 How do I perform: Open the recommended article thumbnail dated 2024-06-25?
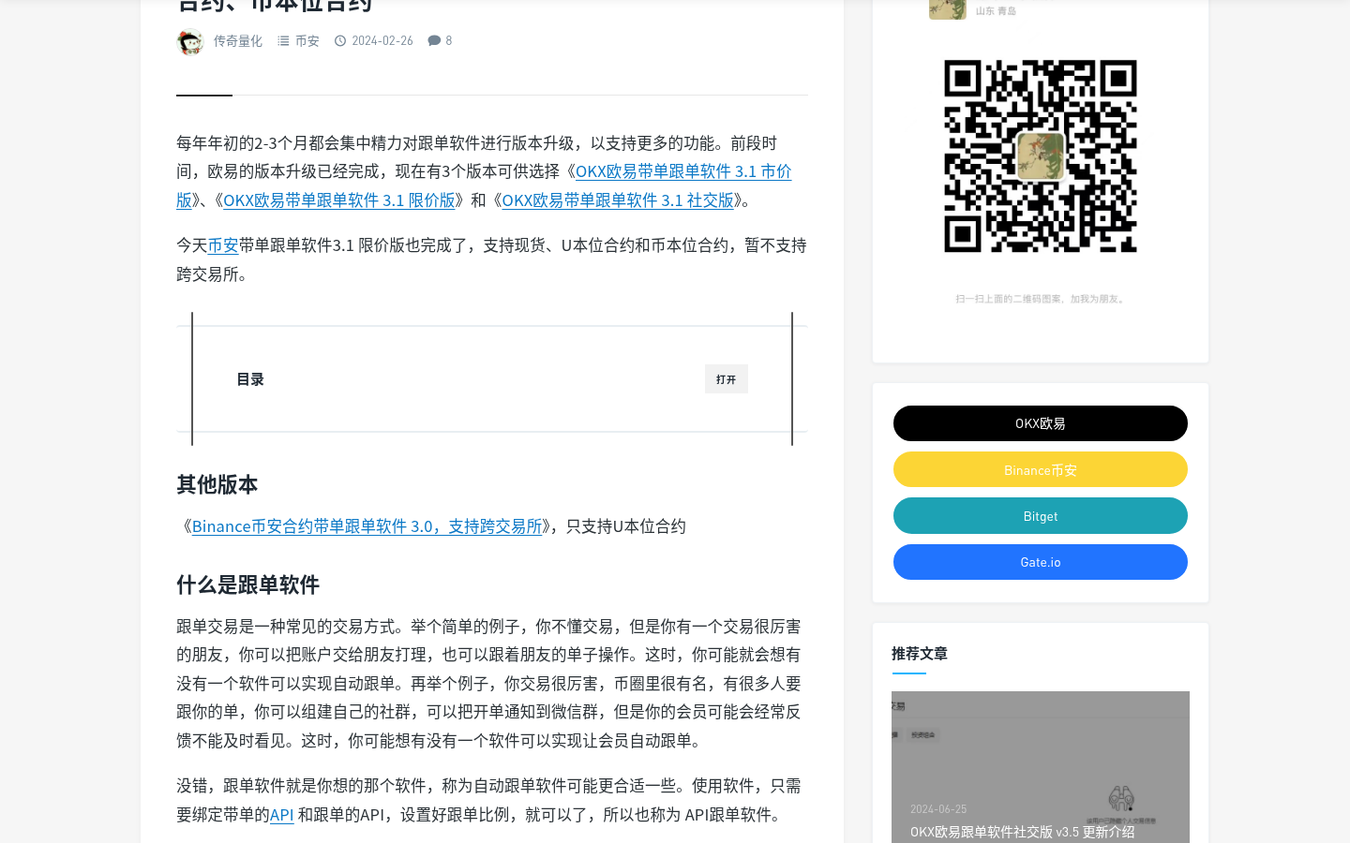coord(1041,767)
